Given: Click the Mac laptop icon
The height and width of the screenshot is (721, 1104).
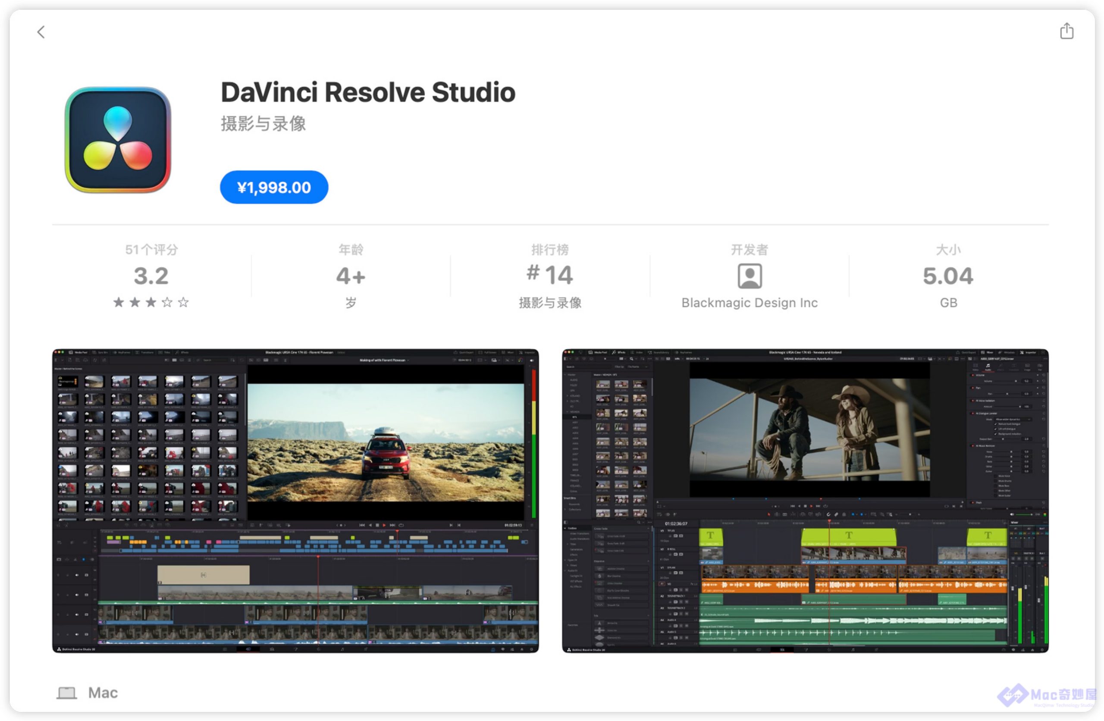Looking at the screenshot, I should coord(67,693).
